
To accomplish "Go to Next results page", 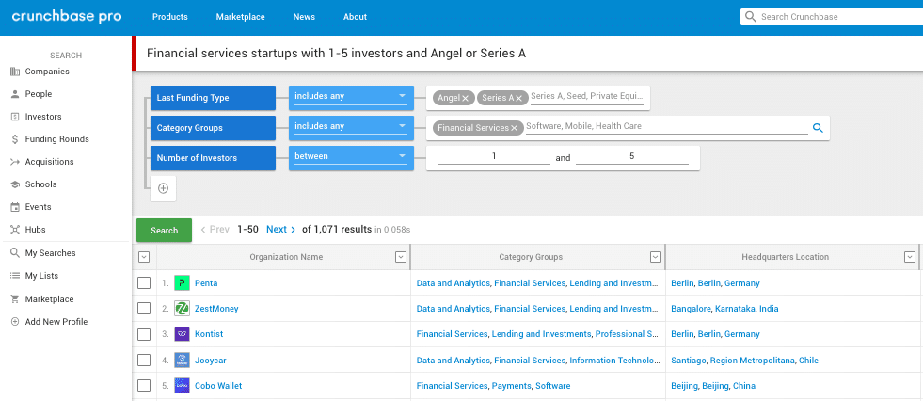I will pos(280,229).
